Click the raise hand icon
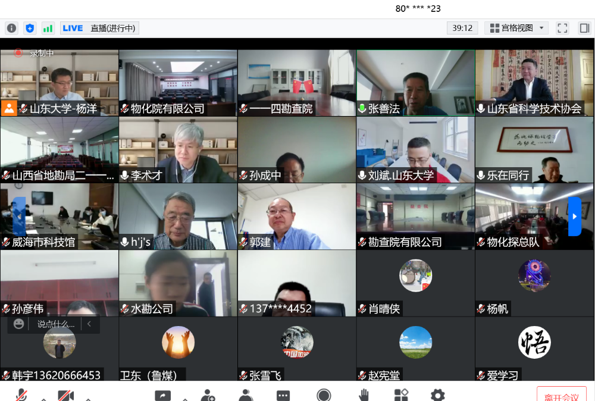This screenshot has height=401, width=595. point(364,395)
